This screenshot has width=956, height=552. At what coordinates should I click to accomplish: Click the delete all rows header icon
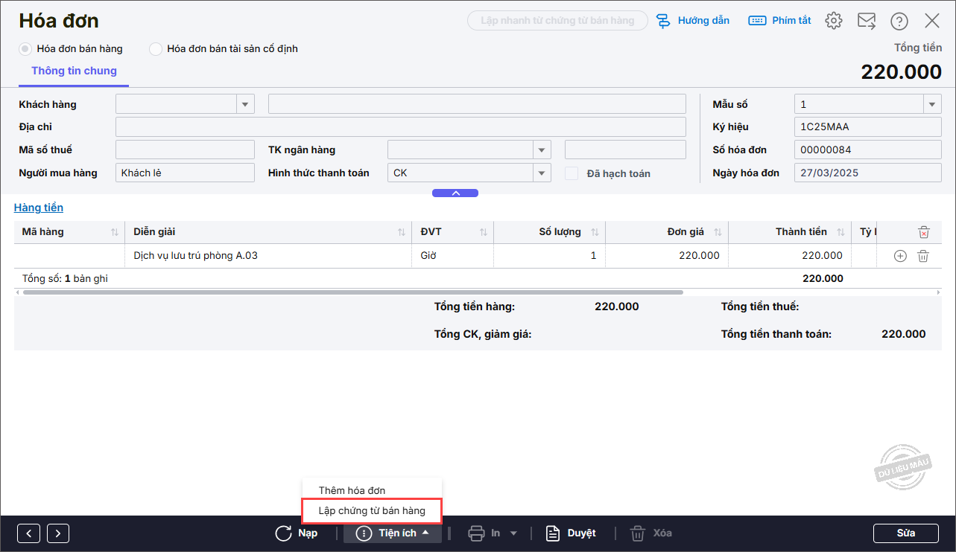pos(924,232)
